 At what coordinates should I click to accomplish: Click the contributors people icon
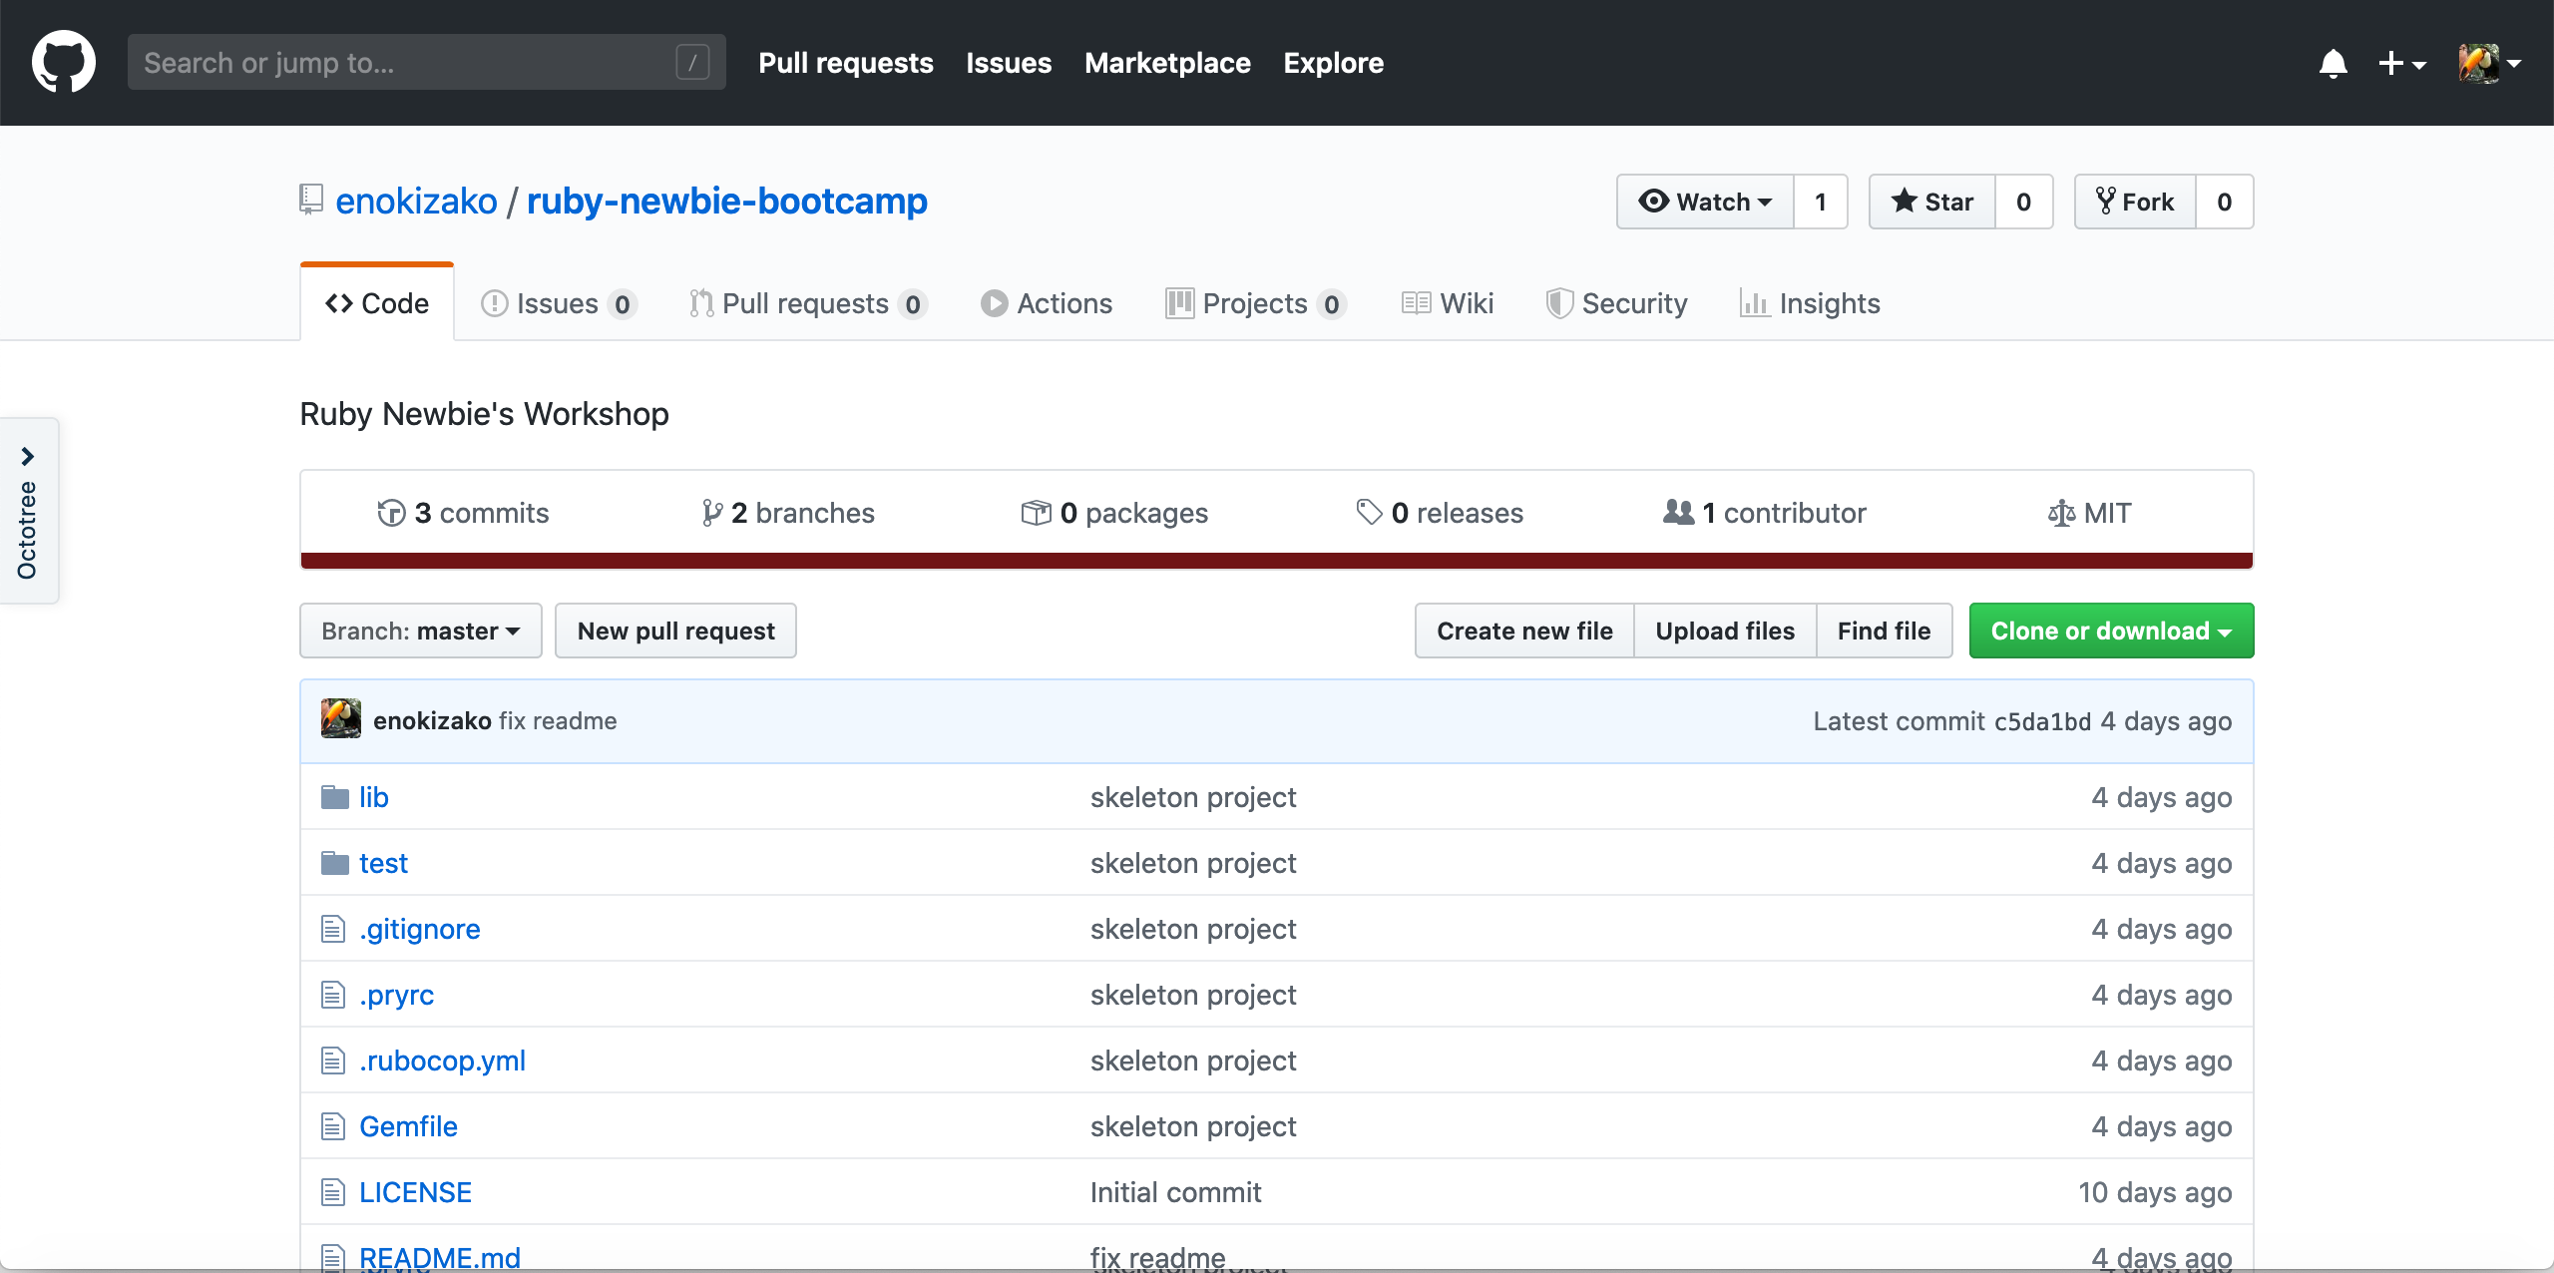1678,512
